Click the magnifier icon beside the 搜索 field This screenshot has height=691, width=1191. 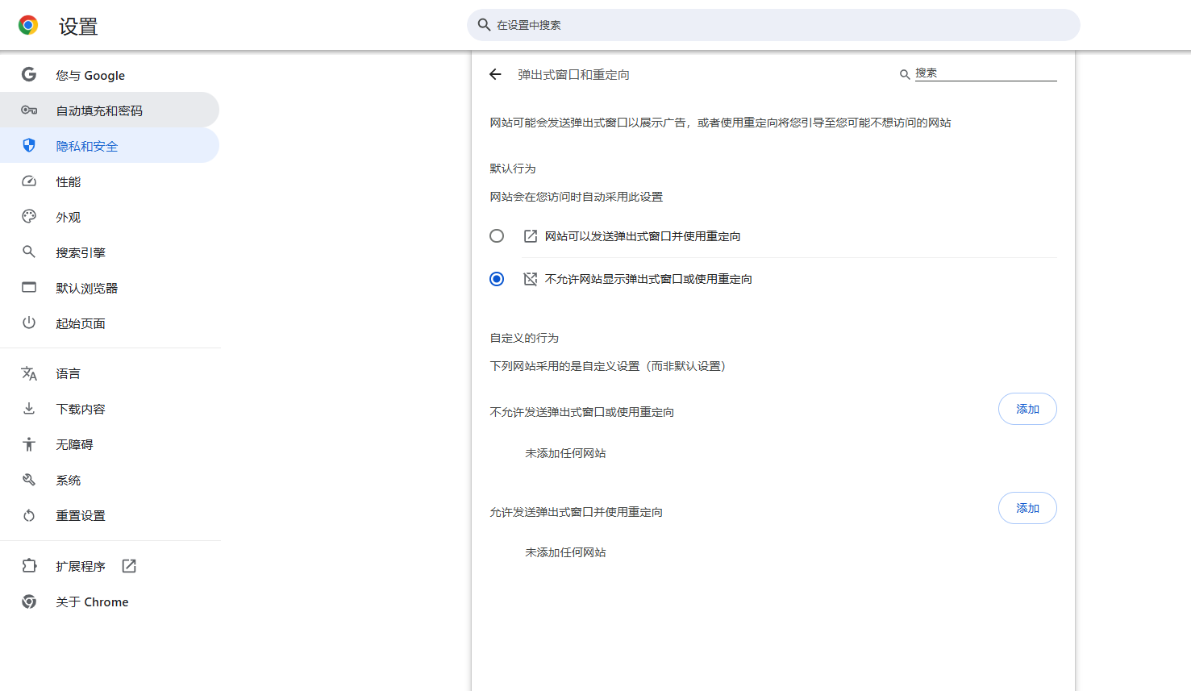click(905, 74)
